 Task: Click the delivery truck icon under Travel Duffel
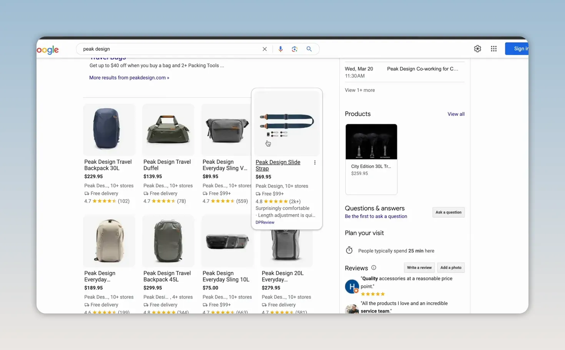(146, 193)
